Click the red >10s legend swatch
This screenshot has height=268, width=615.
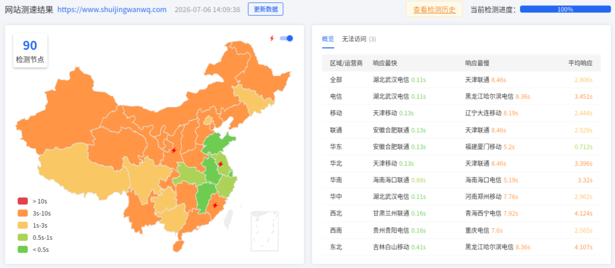coord(23,201)
